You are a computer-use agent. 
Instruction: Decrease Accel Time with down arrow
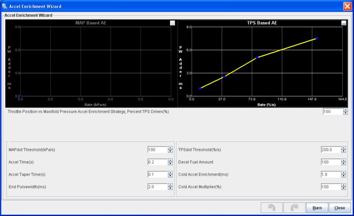[x=170, y=164]
